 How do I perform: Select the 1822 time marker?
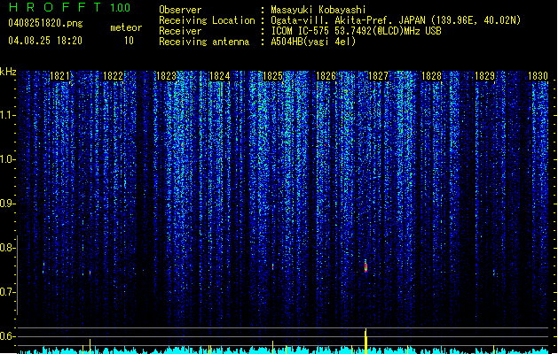(x=113, y=76)
